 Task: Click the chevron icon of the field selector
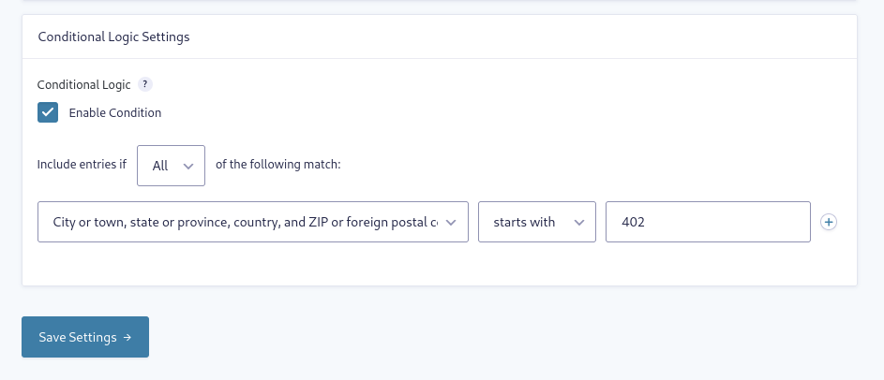point(451,223)
